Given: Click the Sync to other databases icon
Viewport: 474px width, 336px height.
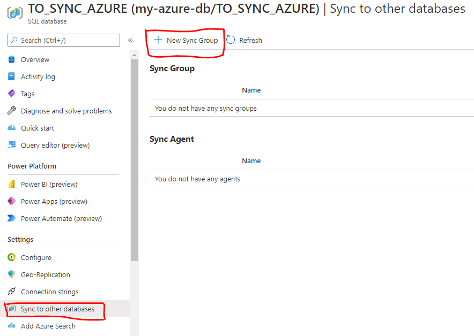Looking at the screenshot, I should (11, 309).
